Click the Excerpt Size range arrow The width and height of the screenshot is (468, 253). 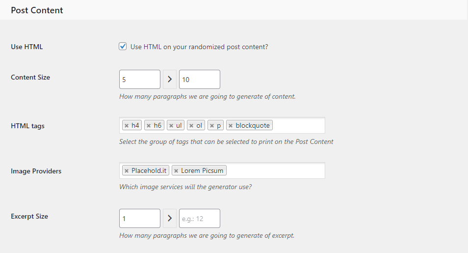tap(170, 219)
